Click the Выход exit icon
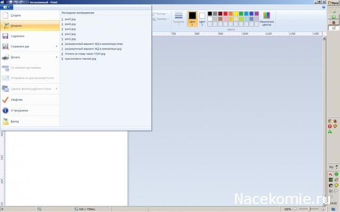 (5, 121)
